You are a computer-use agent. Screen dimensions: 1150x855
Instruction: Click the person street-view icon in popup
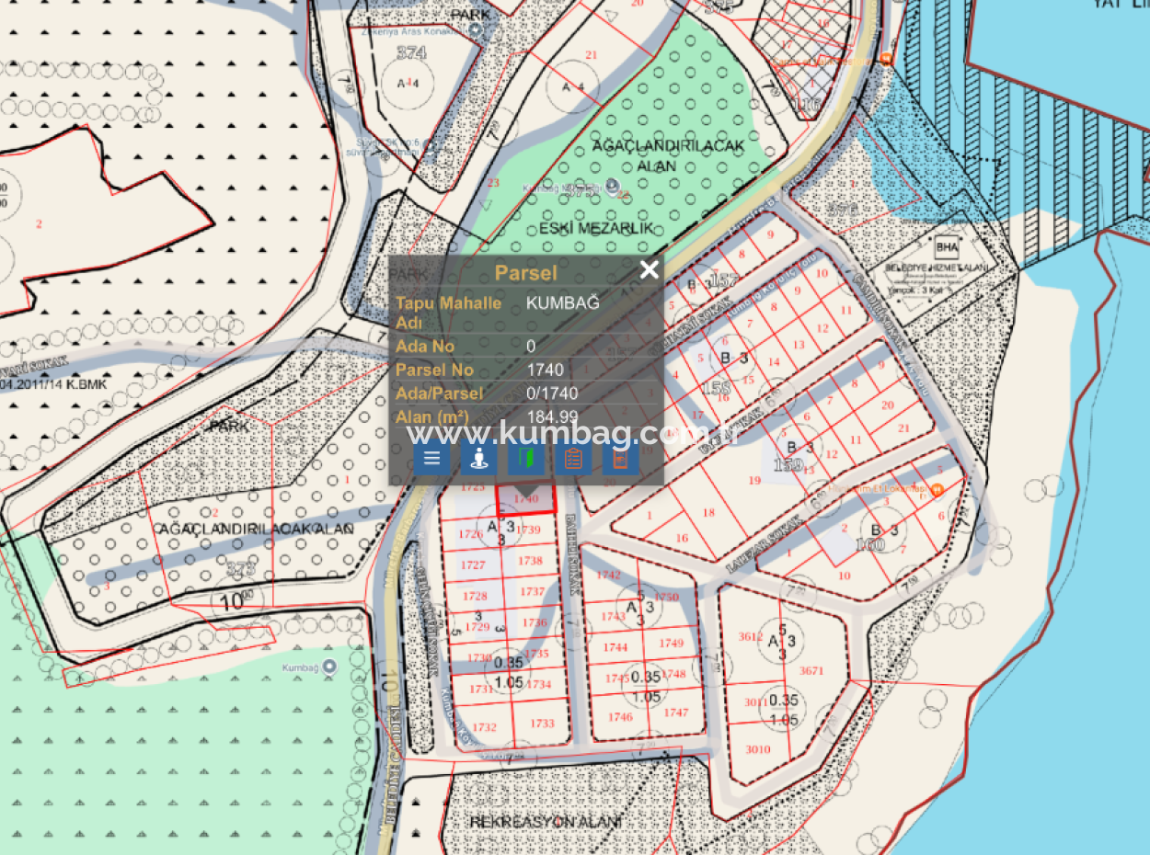pos(478,457)
